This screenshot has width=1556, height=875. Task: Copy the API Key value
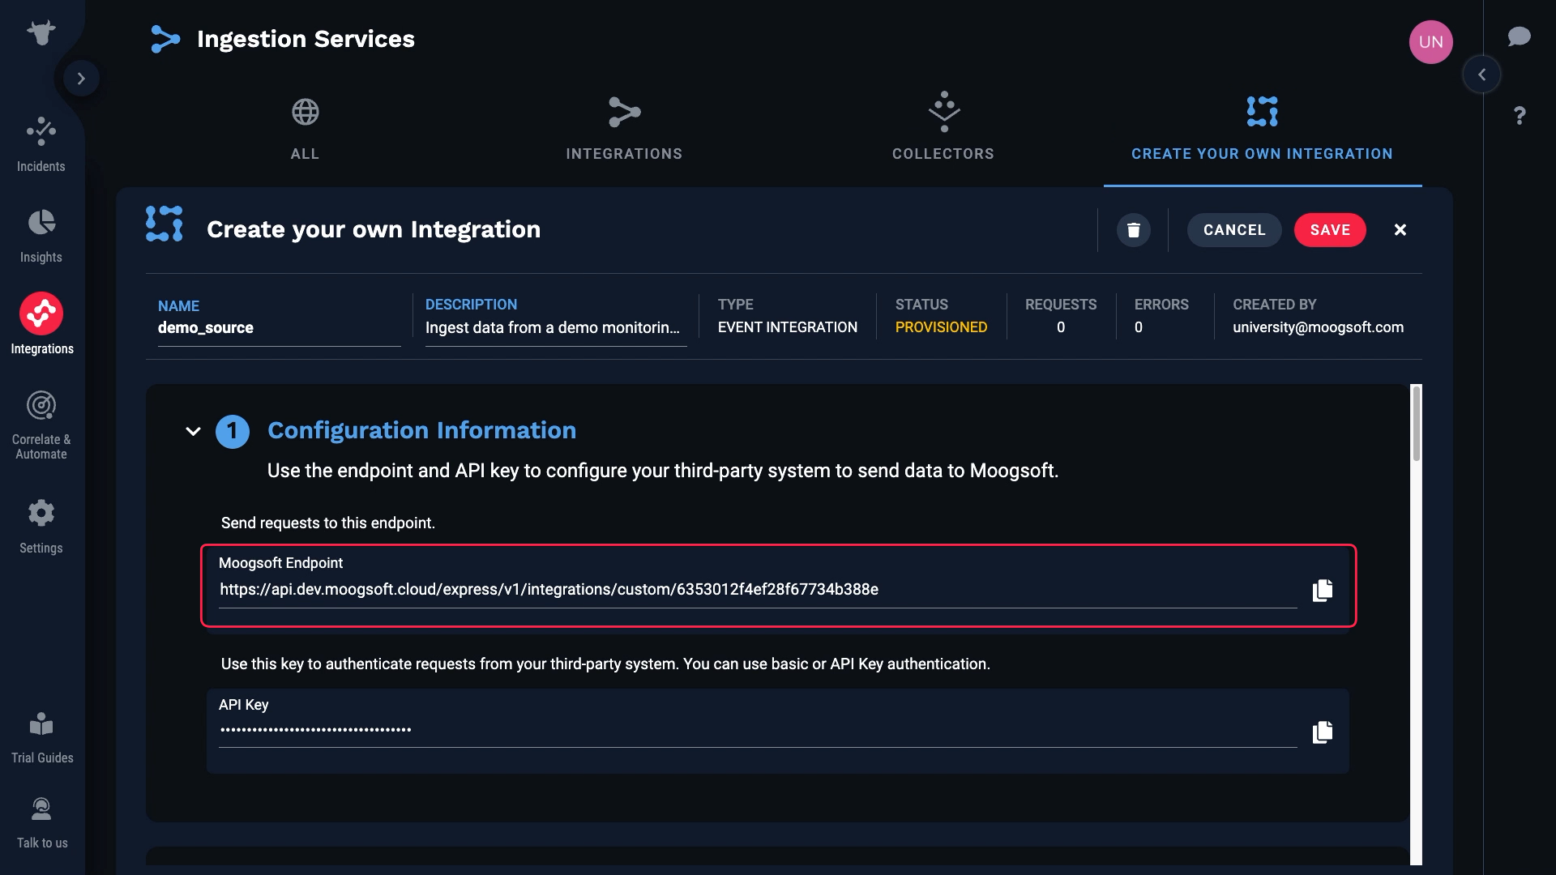(x=1323, y=732)
